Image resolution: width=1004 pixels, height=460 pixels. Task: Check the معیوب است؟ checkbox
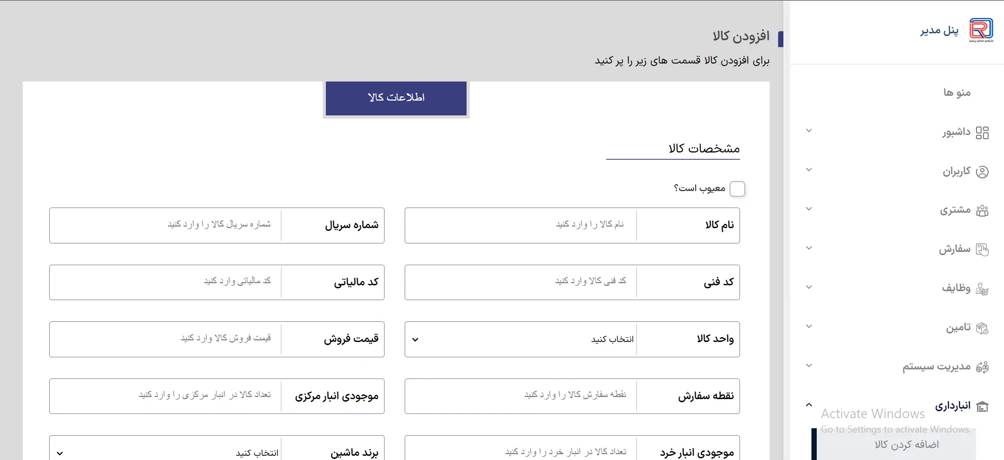click(737, 189)
